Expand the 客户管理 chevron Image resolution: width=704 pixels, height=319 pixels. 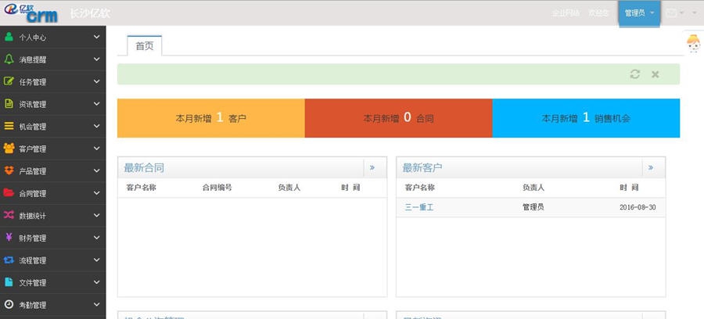tap(96, 148)
